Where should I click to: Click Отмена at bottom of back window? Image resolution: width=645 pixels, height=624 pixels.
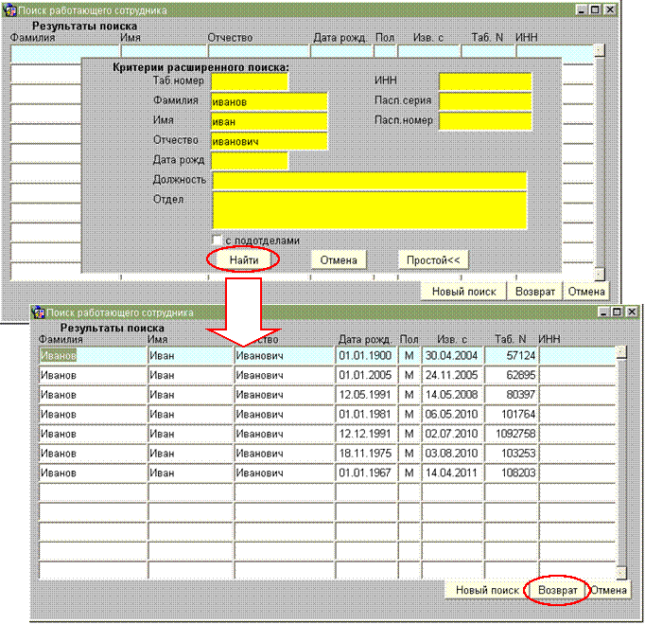click(x=585, y=292)
